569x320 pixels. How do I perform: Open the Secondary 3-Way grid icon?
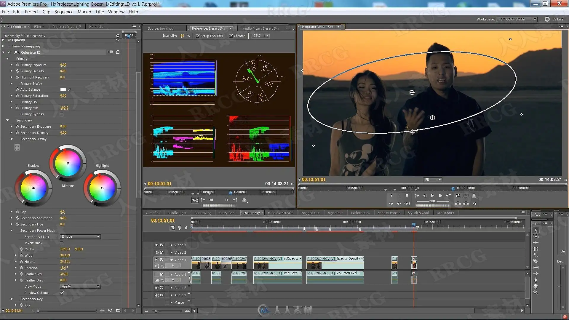click(17, 147)
